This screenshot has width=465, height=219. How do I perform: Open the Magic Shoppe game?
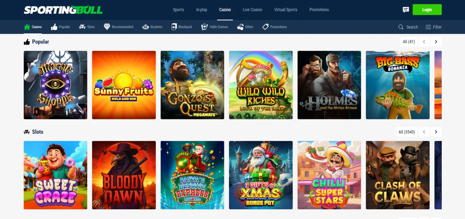pos(55,85)
